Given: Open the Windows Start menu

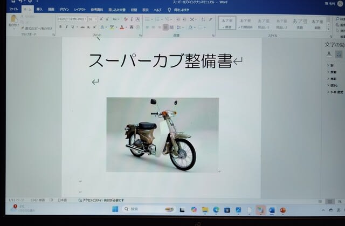Looking at the screenshot, I should pyautogui.click(x=115, y=209).
